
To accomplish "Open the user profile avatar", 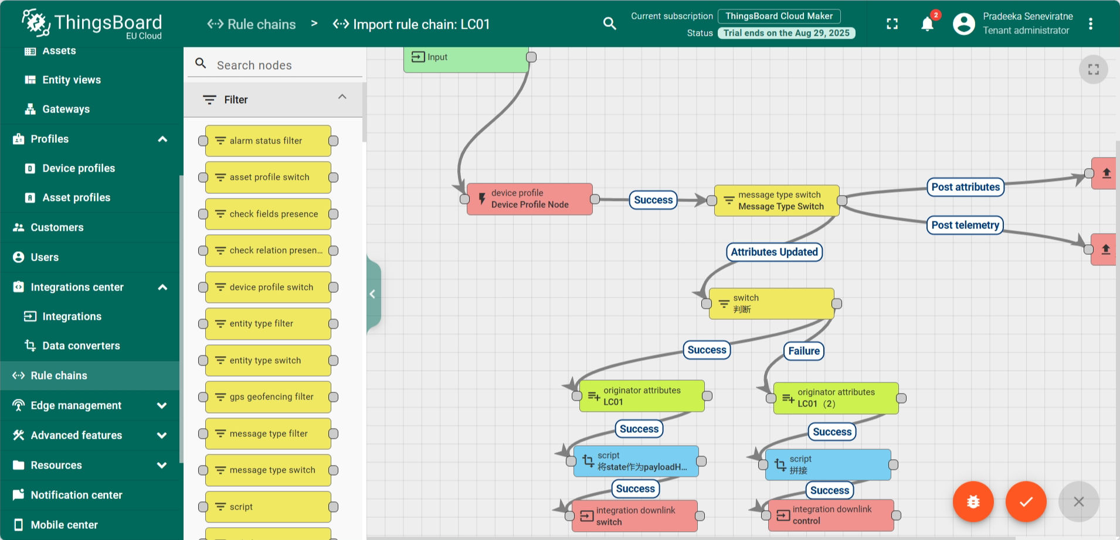I will [x=964, y=23].
